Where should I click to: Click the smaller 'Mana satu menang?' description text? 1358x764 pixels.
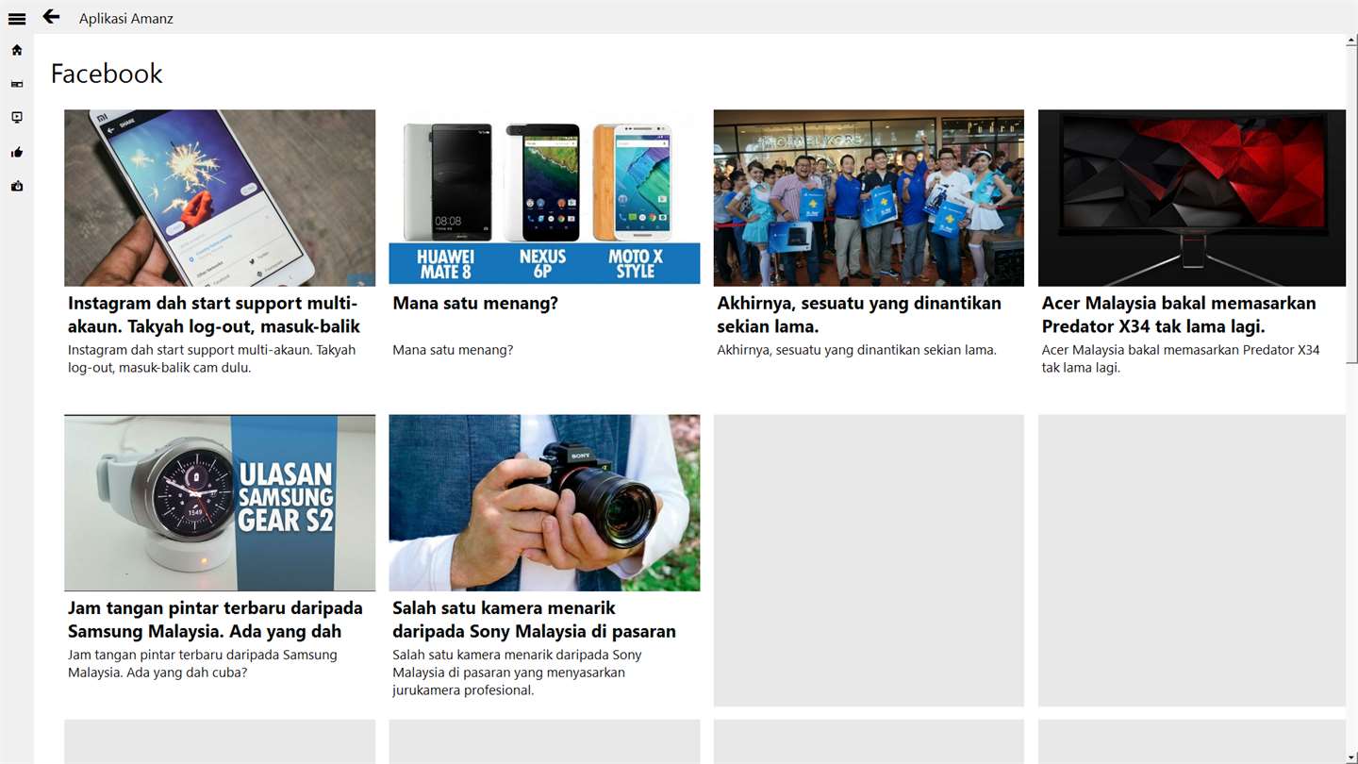coord(453,350)
